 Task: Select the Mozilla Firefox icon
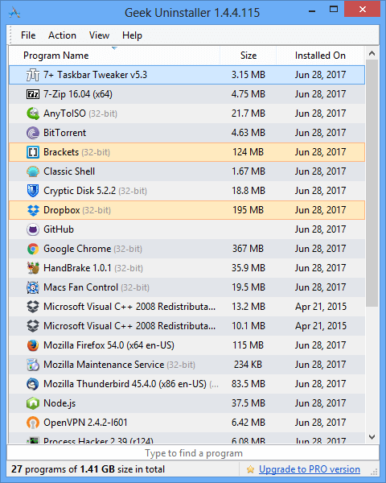pyautogui.click(x=33, y=345)
